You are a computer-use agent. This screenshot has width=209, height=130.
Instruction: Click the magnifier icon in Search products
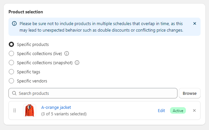[x=14, y=93]
